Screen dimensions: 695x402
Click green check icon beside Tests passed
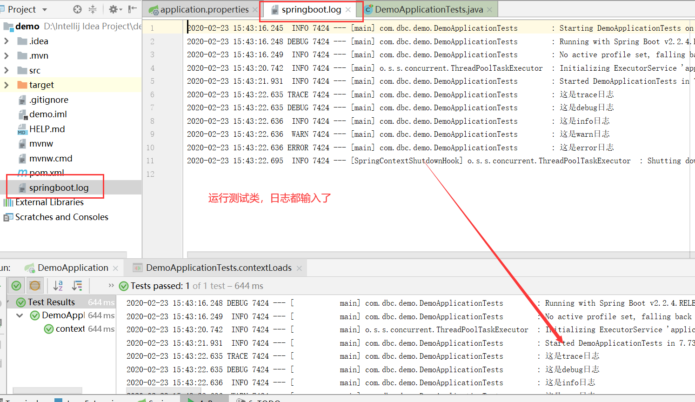[x=124, y=286]
